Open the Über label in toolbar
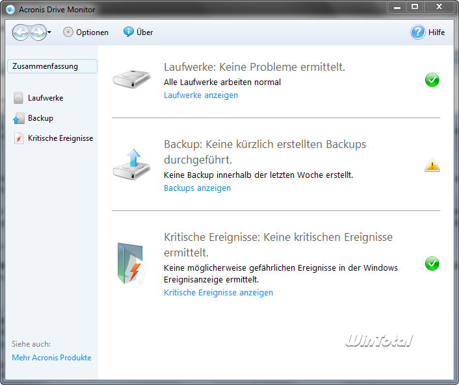This screenshot has height=385, width=459. click(x=144, y=32)
